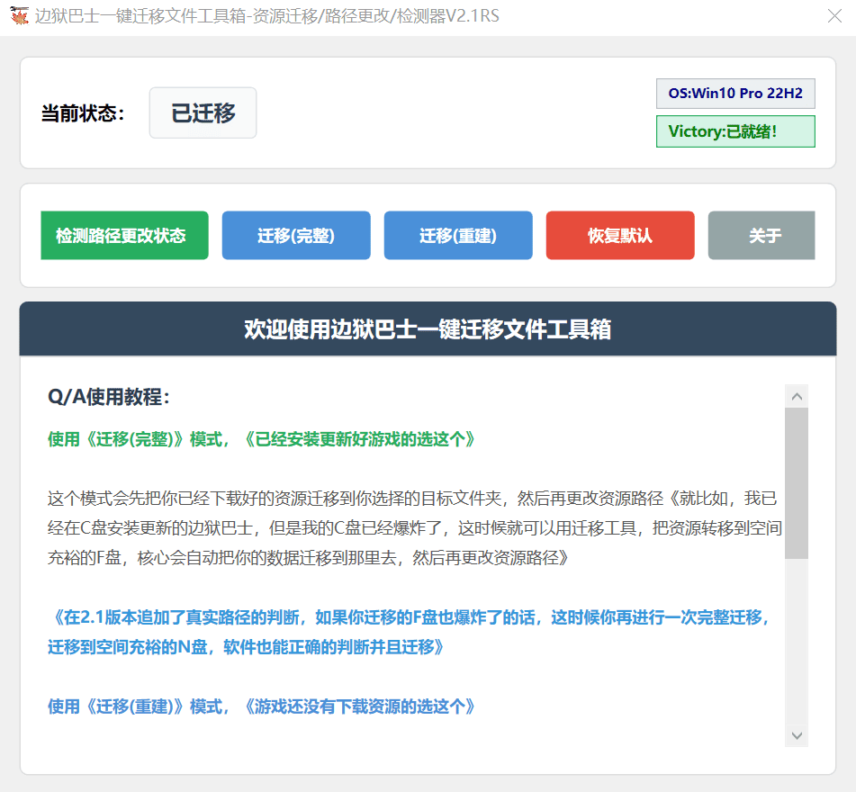856x792 pixels.
Task: Click the 欢迎使用边狱巴士 header banner
Action: (x=428, y=329)
